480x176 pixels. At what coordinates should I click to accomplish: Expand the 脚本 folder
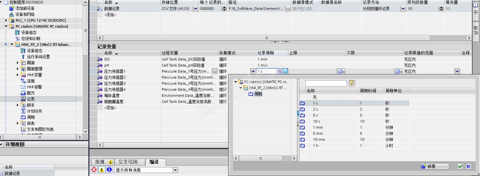point(18,105)
